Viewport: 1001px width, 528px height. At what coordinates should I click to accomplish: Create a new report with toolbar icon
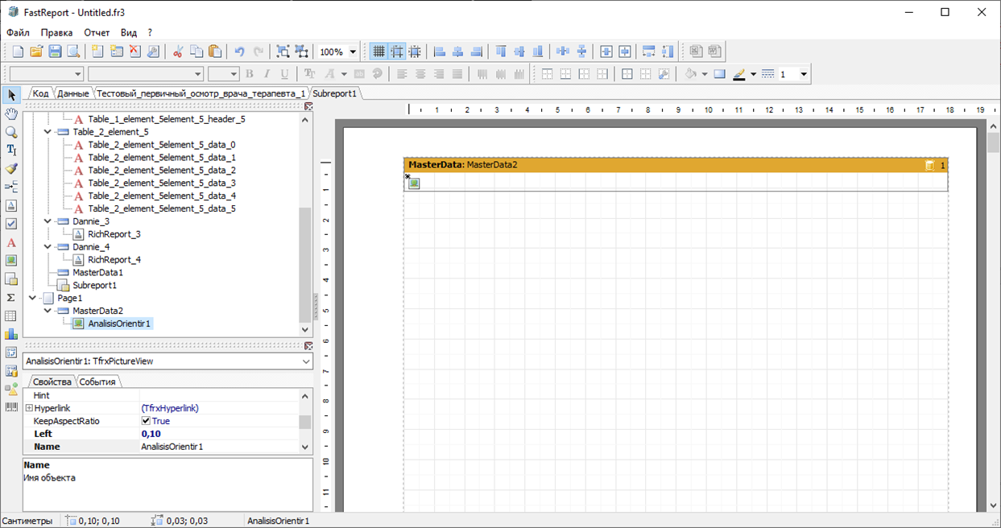(x=17, y=52)
